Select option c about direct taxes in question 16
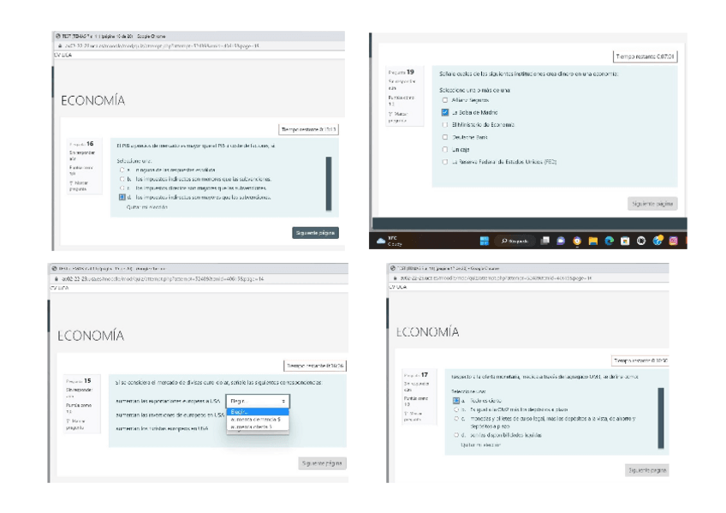The height and width of the screenshot is (513, 726). click(122, 188)
